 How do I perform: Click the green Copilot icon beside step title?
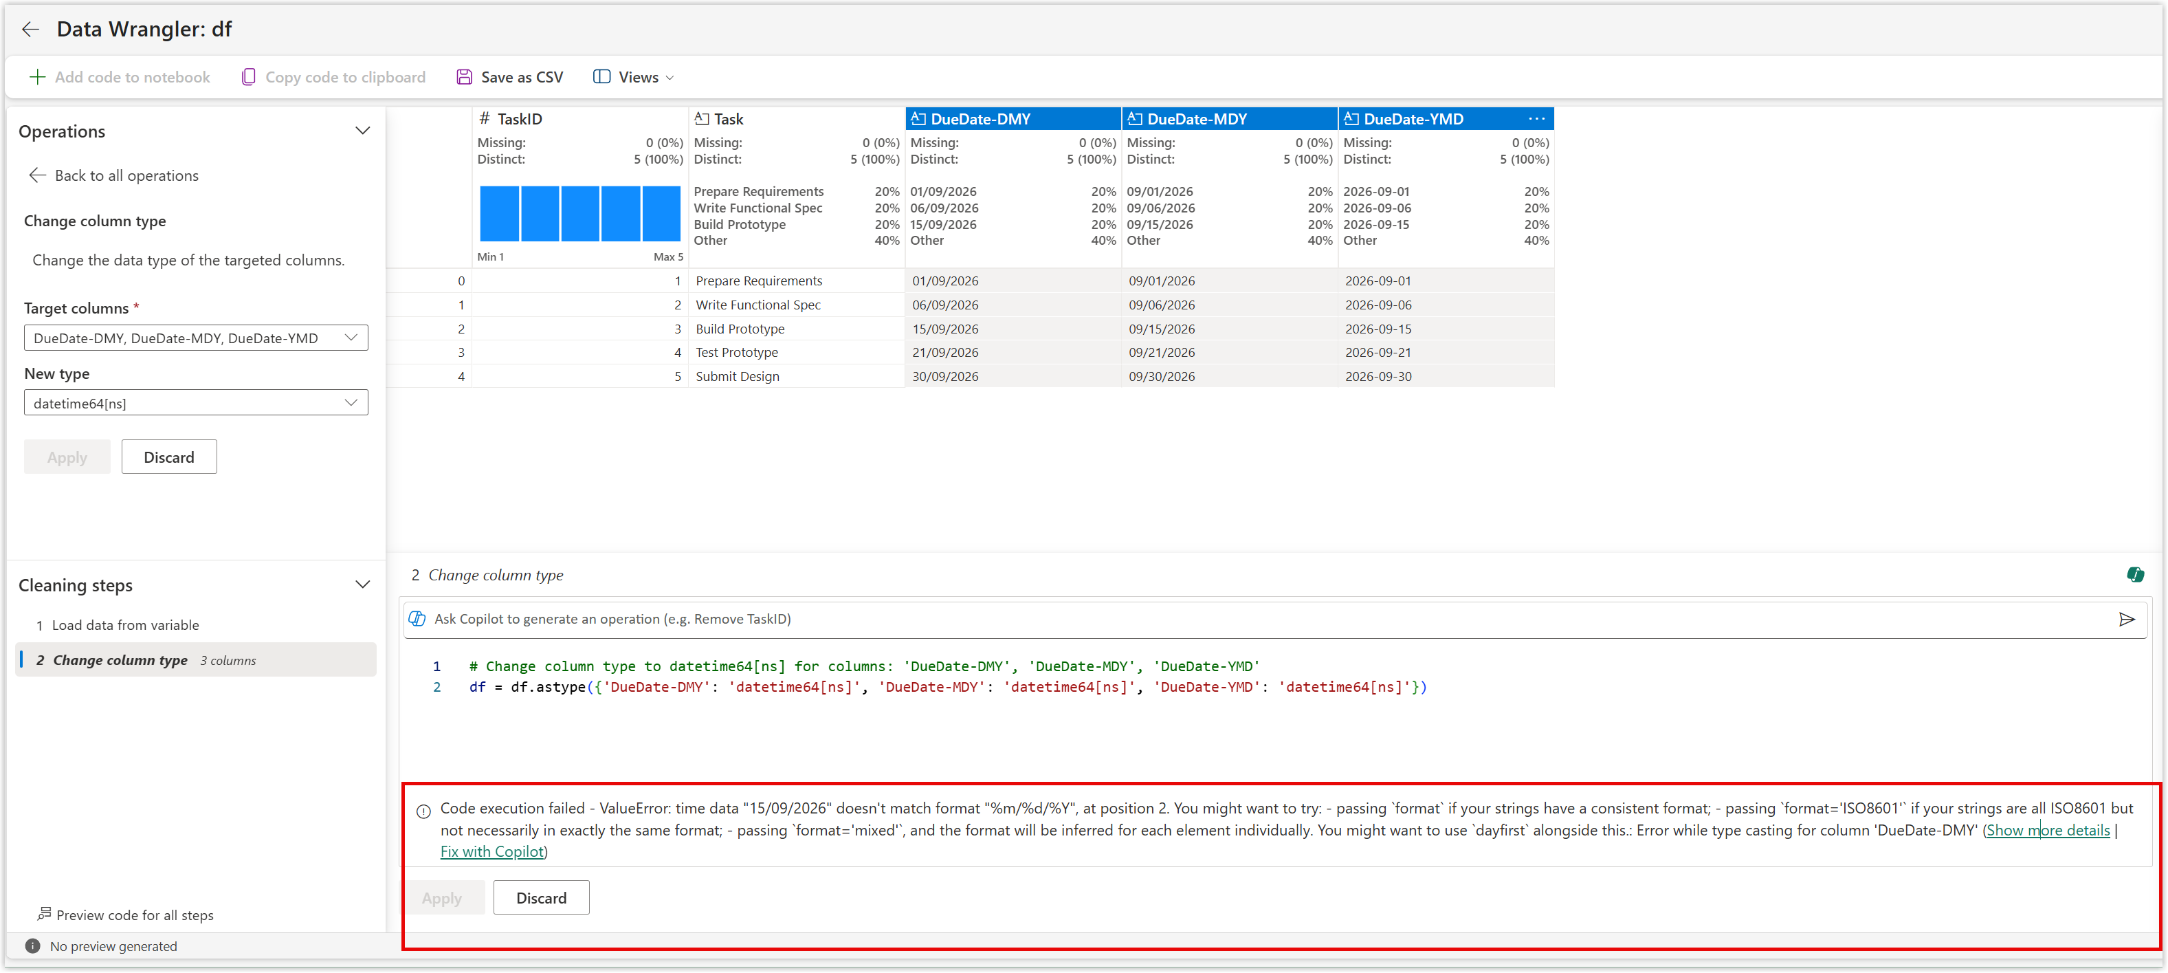2135,575
